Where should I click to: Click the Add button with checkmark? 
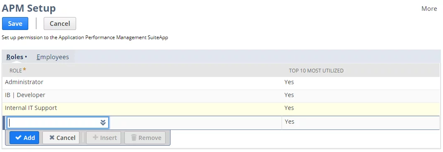[x=24, y=137]
